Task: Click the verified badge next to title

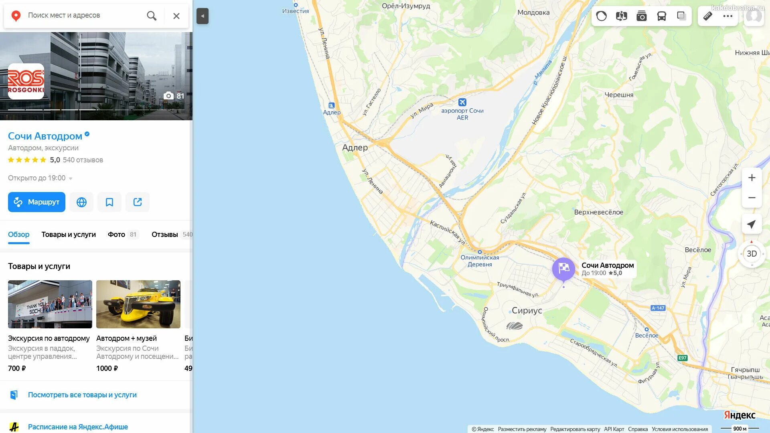Action: [x=87, y=134]
